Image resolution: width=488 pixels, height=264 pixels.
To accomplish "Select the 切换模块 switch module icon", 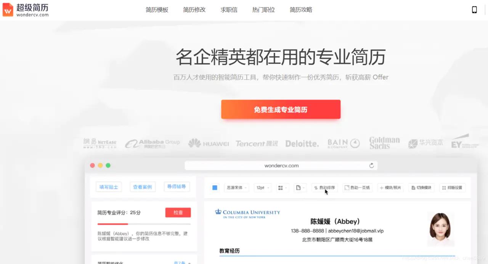I will 421,188.
